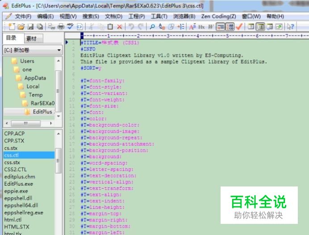
Task: Click the Open file folder icon
Action: (x=21, y=27)
